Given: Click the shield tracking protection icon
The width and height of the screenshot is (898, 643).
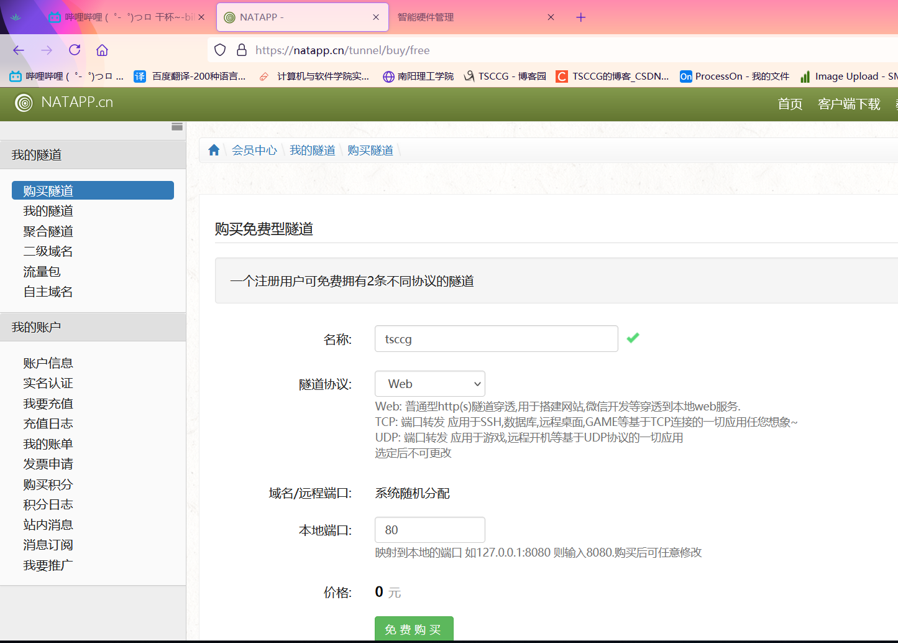Looking at the screenshot, I should coord(220,50).
